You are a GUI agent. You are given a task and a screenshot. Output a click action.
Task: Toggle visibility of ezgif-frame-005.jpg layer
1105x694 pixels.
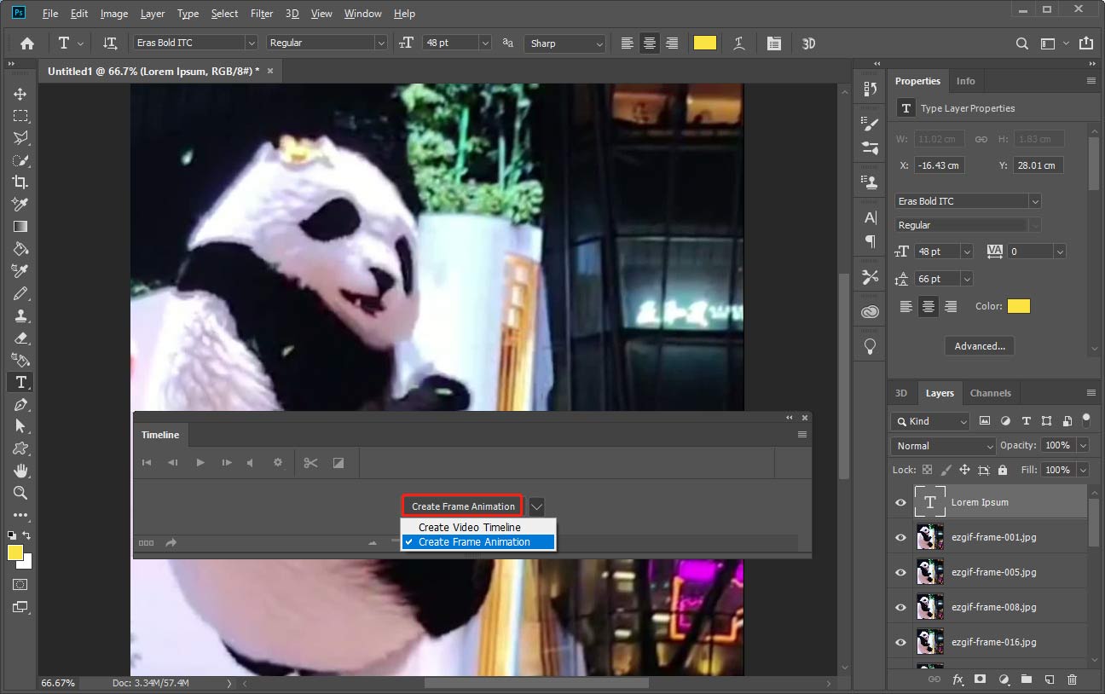click(x=900, y=573)
